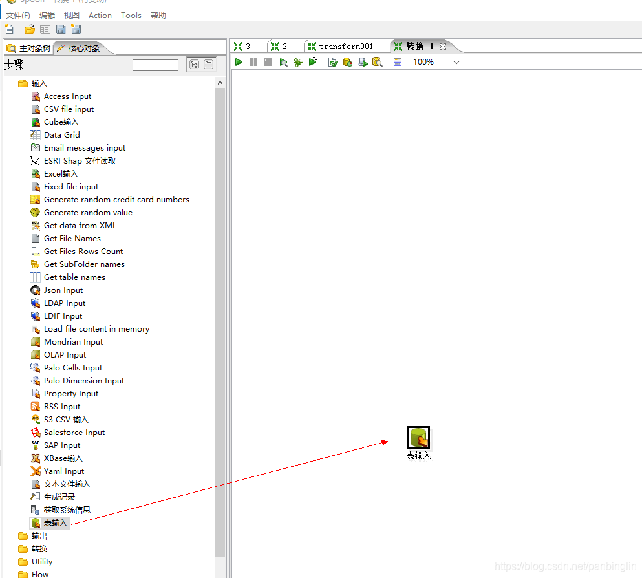Select Generate random credit card numbers
The image size is (642, 578).
click(x=110, y=200)
